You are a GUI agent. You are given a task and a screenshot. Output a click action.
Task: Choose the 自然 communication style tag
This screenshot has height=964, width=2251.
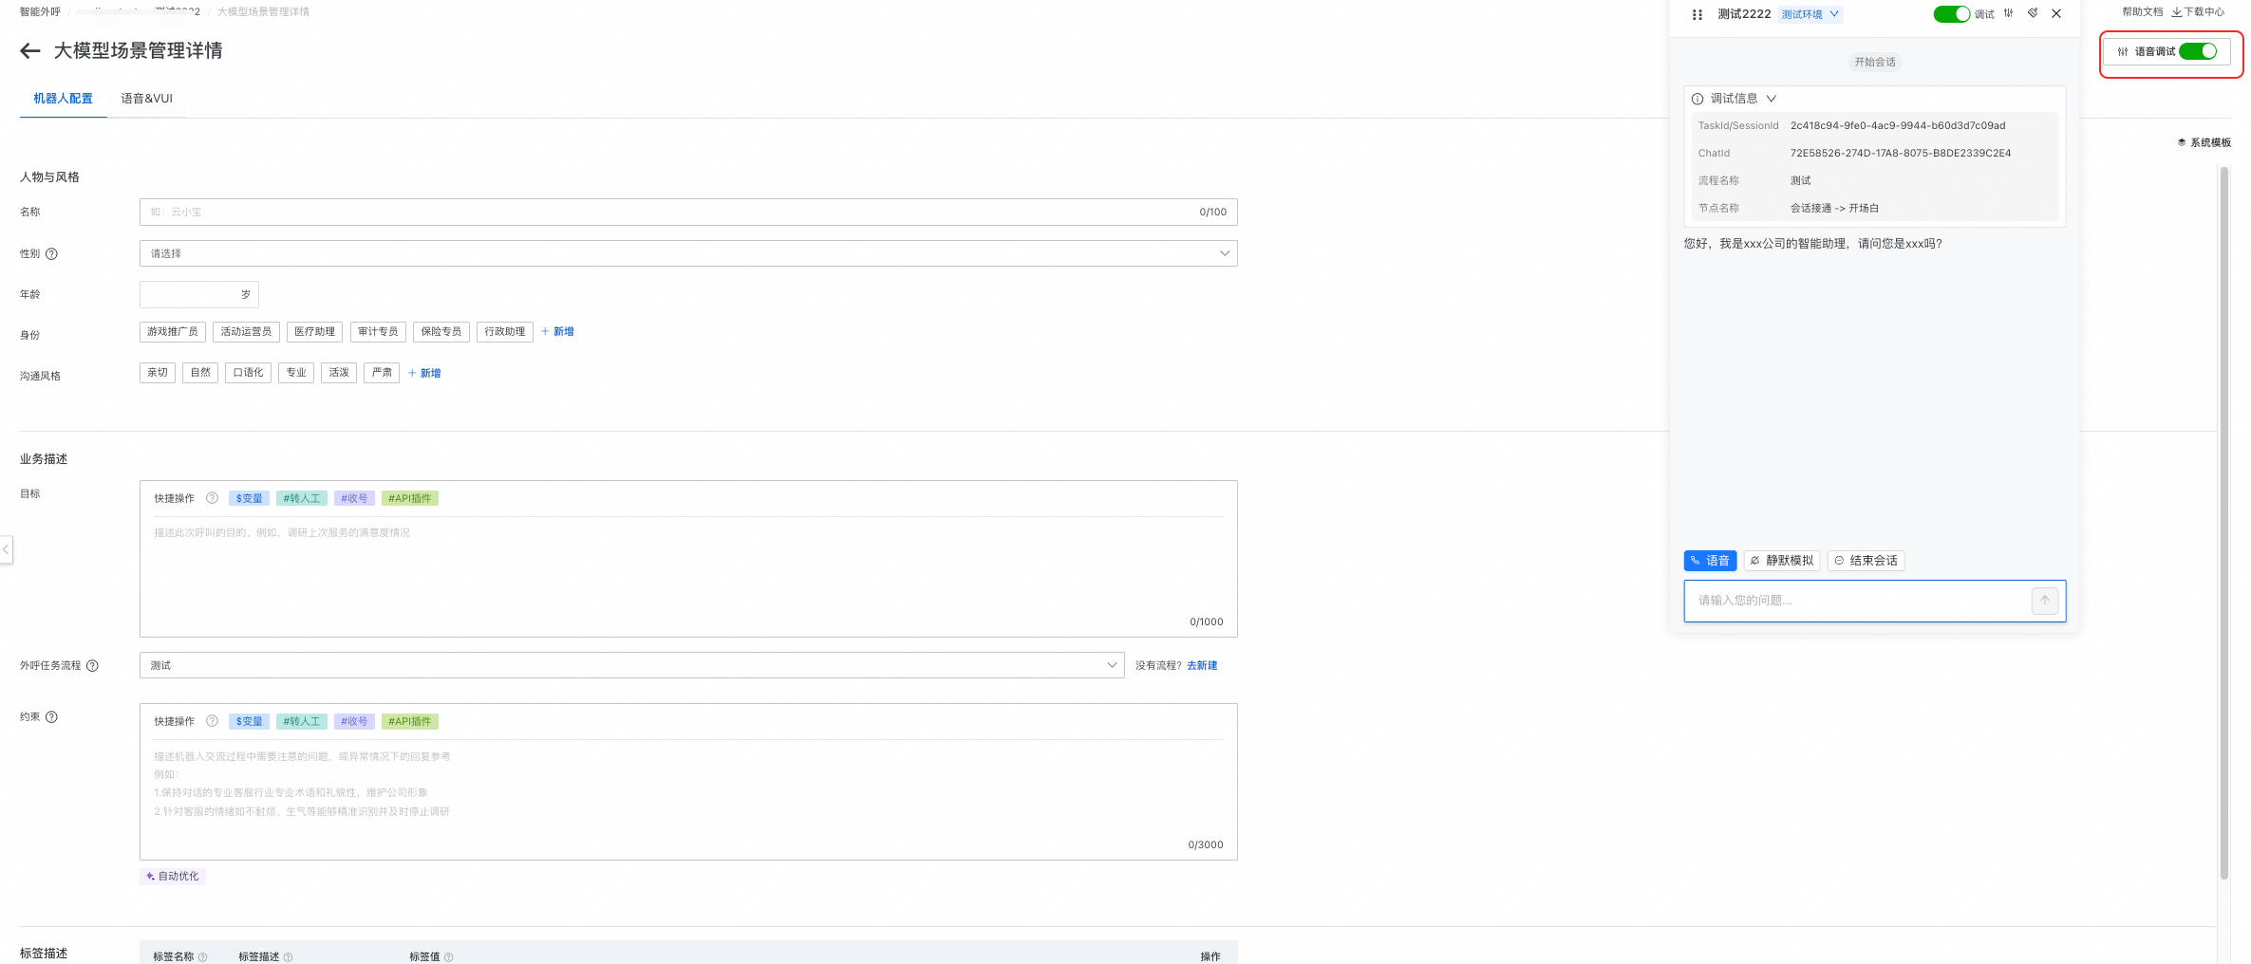[200, 373]
